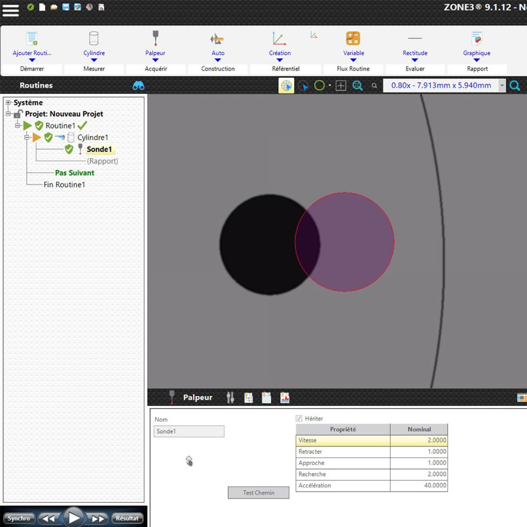Click the Ajouter Routine document icon

pyautogui.click(x=32, y=38)
